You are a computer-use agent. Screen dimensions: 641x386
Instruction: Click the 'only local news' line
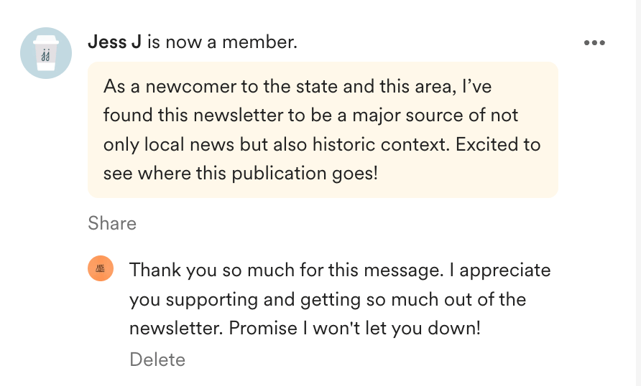[322, 144]
